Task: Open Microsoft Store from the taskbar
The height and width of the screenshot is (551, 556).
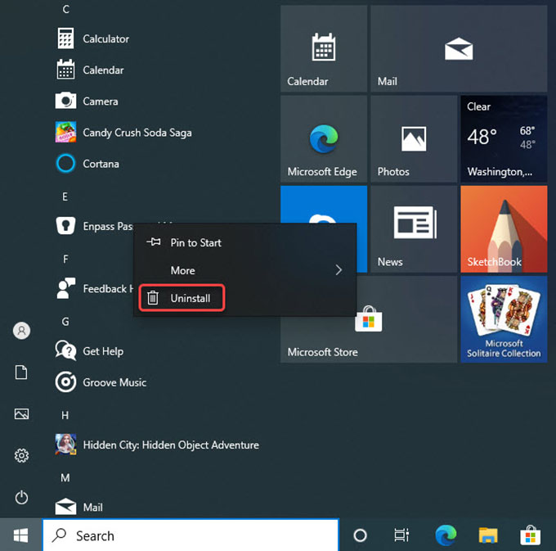Action: coord(530,535)
